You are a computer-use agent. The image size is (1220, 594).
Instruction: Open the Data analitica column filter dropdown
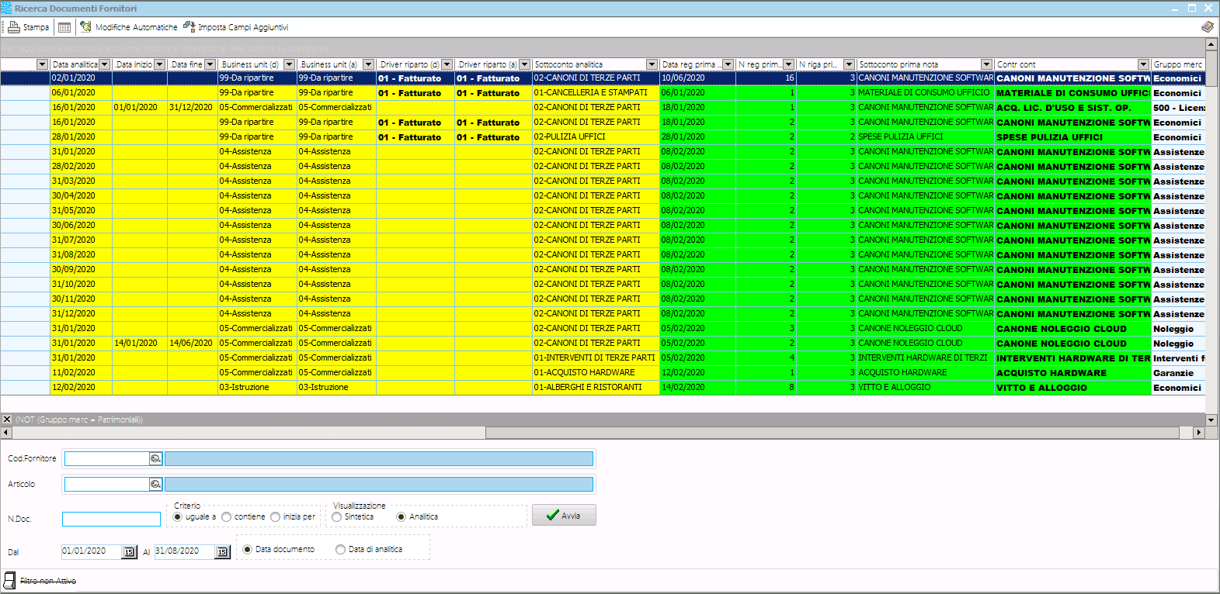point(105,64)
